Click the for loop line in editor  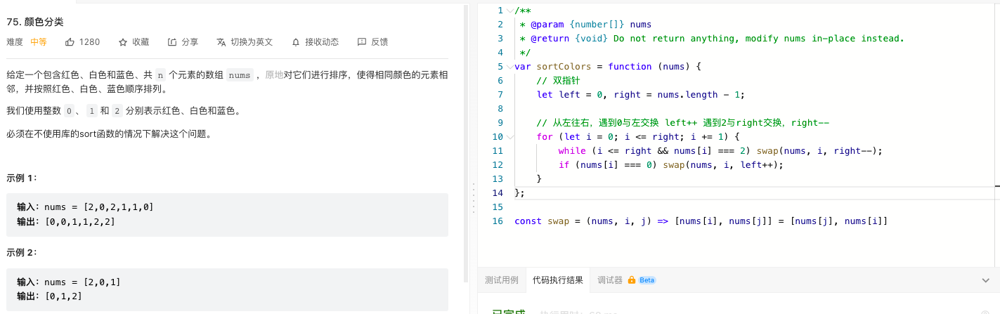point(639,137)
